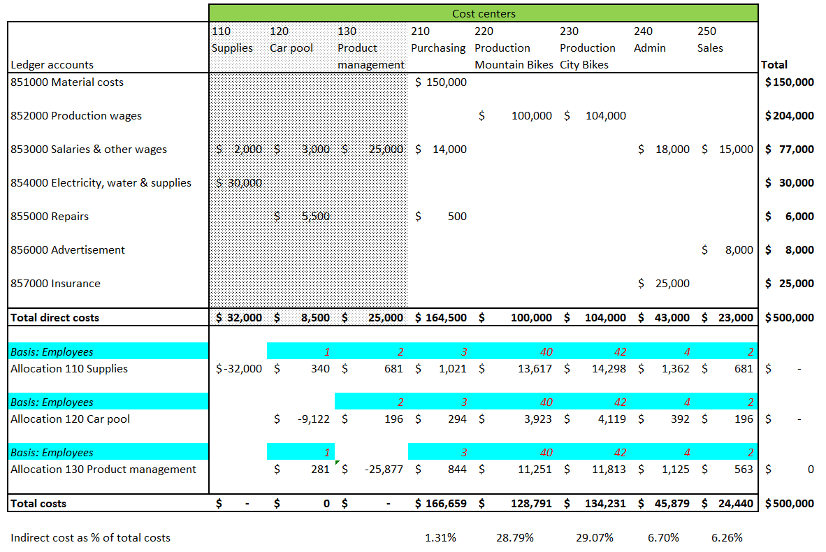Viewport: 826px width, 552px height.
Task: Select the Ledger accounts header cell
Action: pos(52,65)
